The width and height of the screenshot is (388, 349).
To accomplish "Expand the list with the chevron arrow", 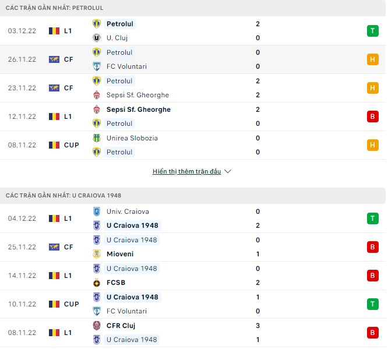I will click(x=228, y=172).
